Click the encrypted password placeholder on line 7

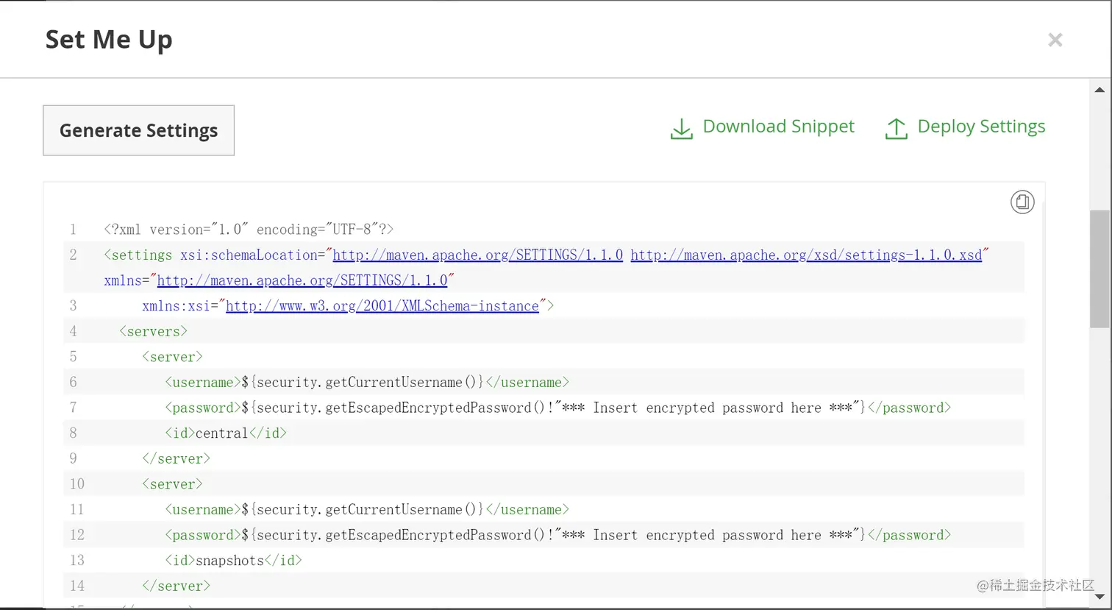click(706, 408)
